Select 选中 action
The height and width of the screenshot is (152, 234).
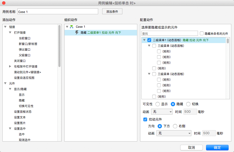point(22,134)
